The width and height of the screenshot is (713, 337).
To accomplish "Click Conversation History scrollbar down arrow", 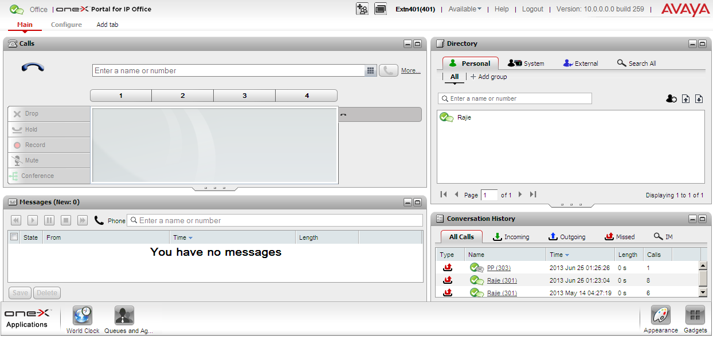I will [703, 292].
